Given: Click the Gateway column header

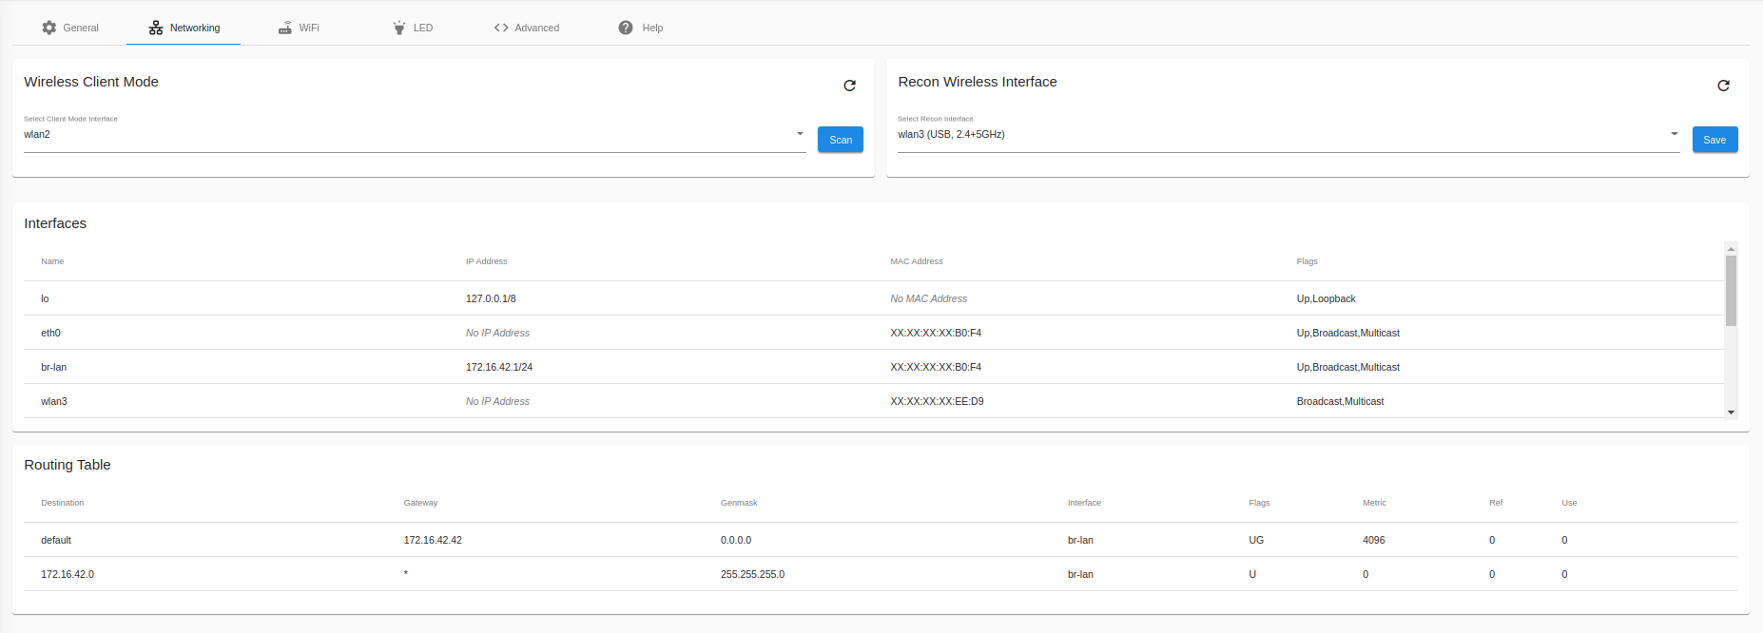Looking at the screenshot, I should tap(420, 503).
